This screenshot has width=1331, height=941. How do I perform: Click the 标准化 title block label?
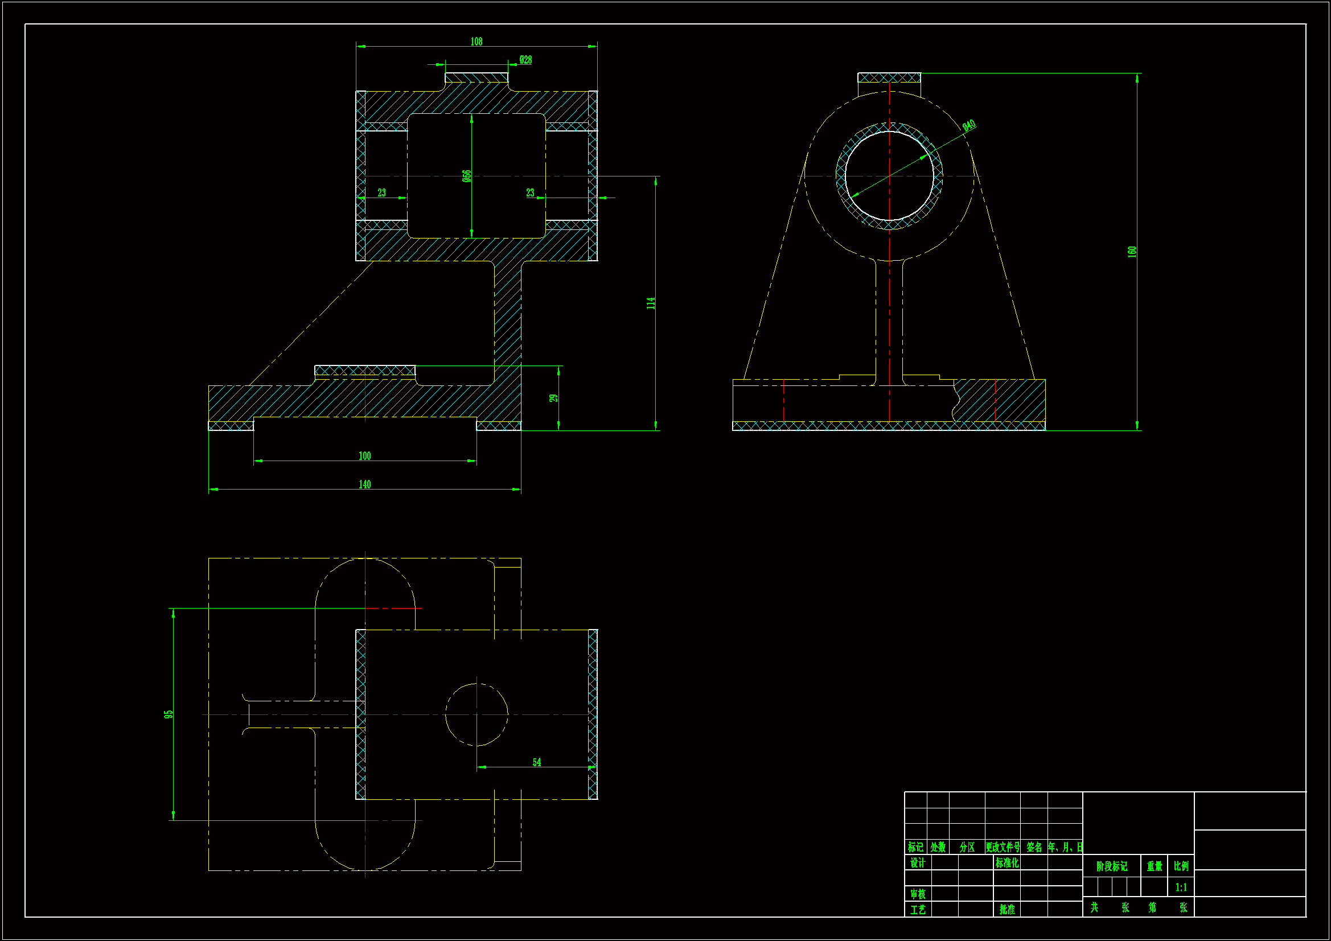pyautogui.click(x=1007, y=863)
